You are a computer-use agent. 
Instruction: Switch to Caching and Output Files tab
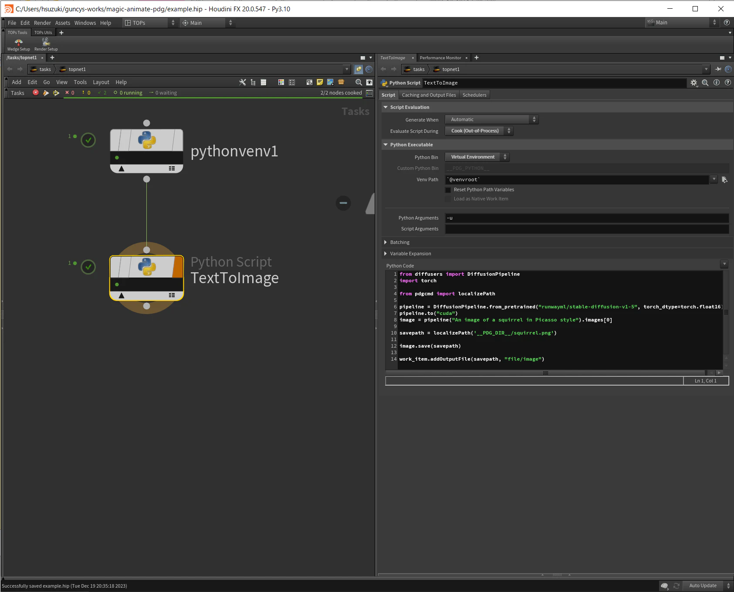429,95
